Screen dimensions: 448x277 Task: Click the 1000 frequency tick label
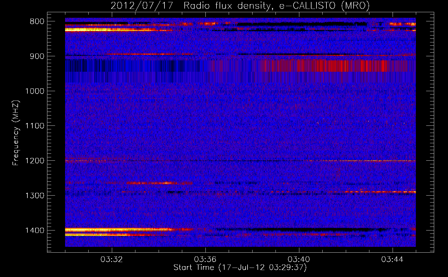(x=35, y=91)
